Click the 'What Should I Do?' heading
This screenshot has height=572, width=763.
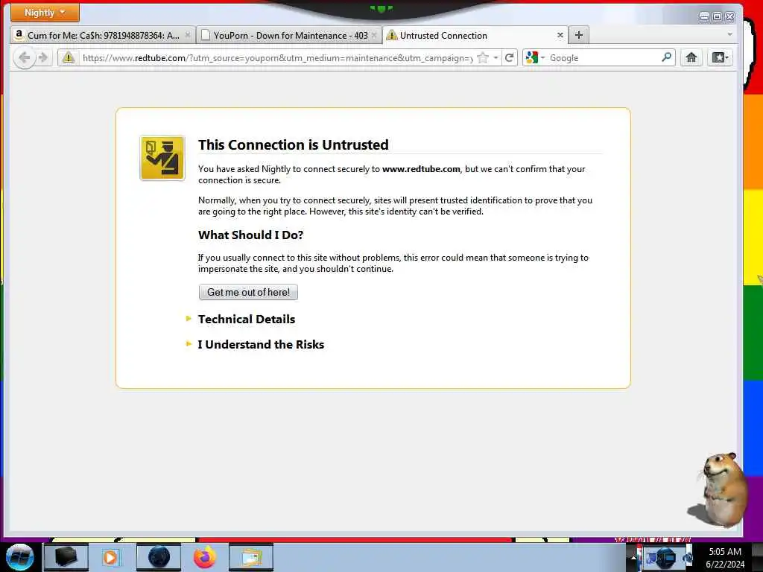pyautogui.click(x=250, y=235)
